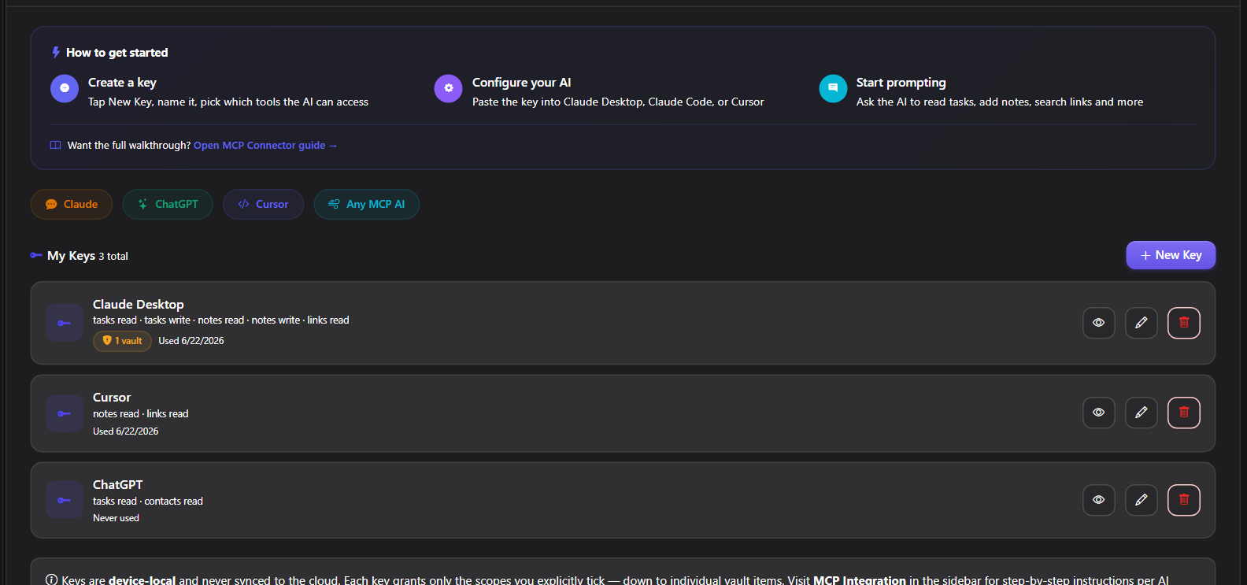Click the '3 total' count text
The height and width of the screenshot is (585, 1247).
113,257
